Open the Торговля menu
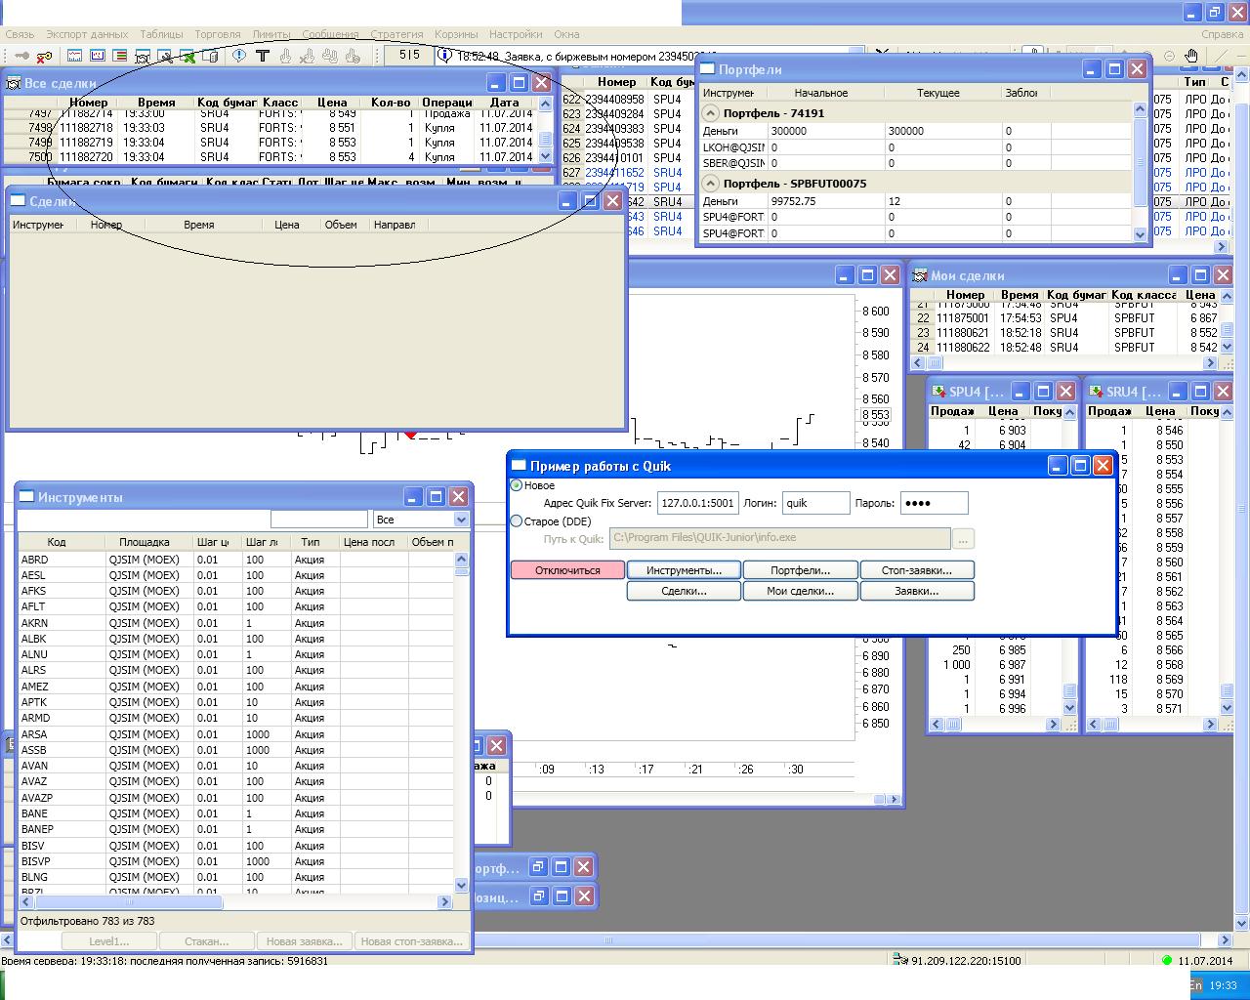 217,34
